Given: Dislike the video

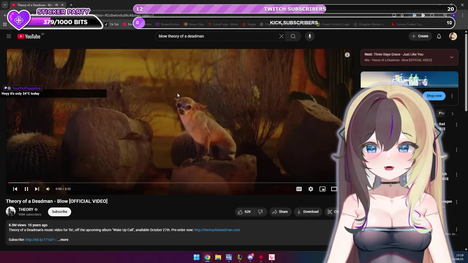Looking at the screenshot, I should tap(260, 211).
